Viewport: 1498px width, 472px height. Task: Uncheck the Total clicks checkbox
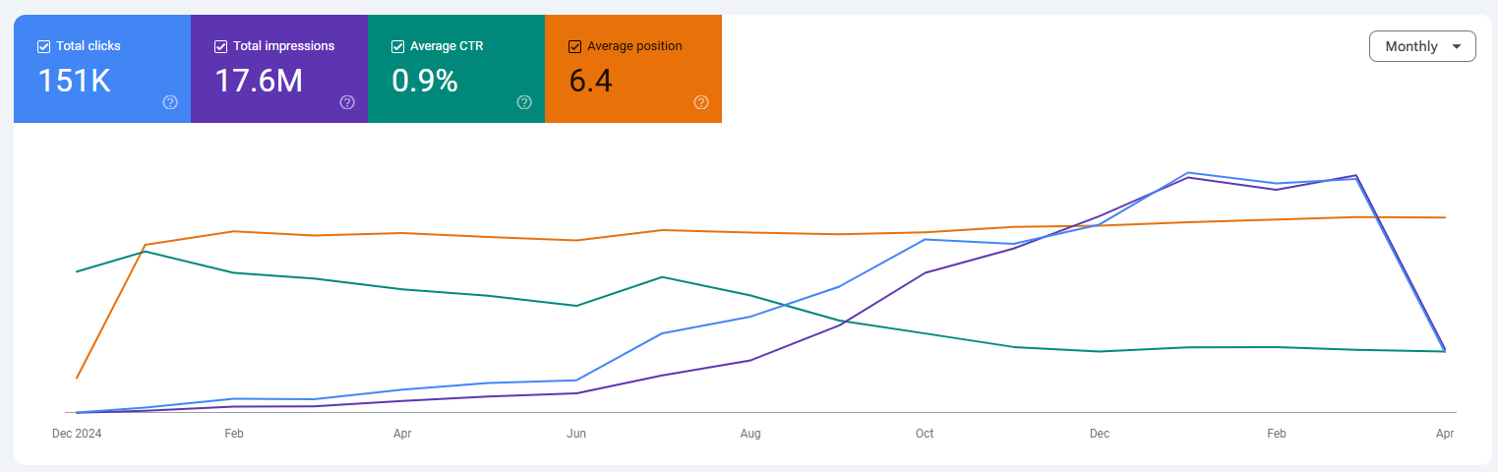tap(43, 46)
